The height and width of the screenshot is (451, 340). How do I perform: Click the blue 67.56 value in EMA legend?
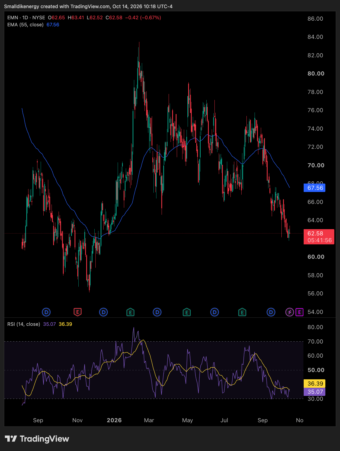[53, 25]
